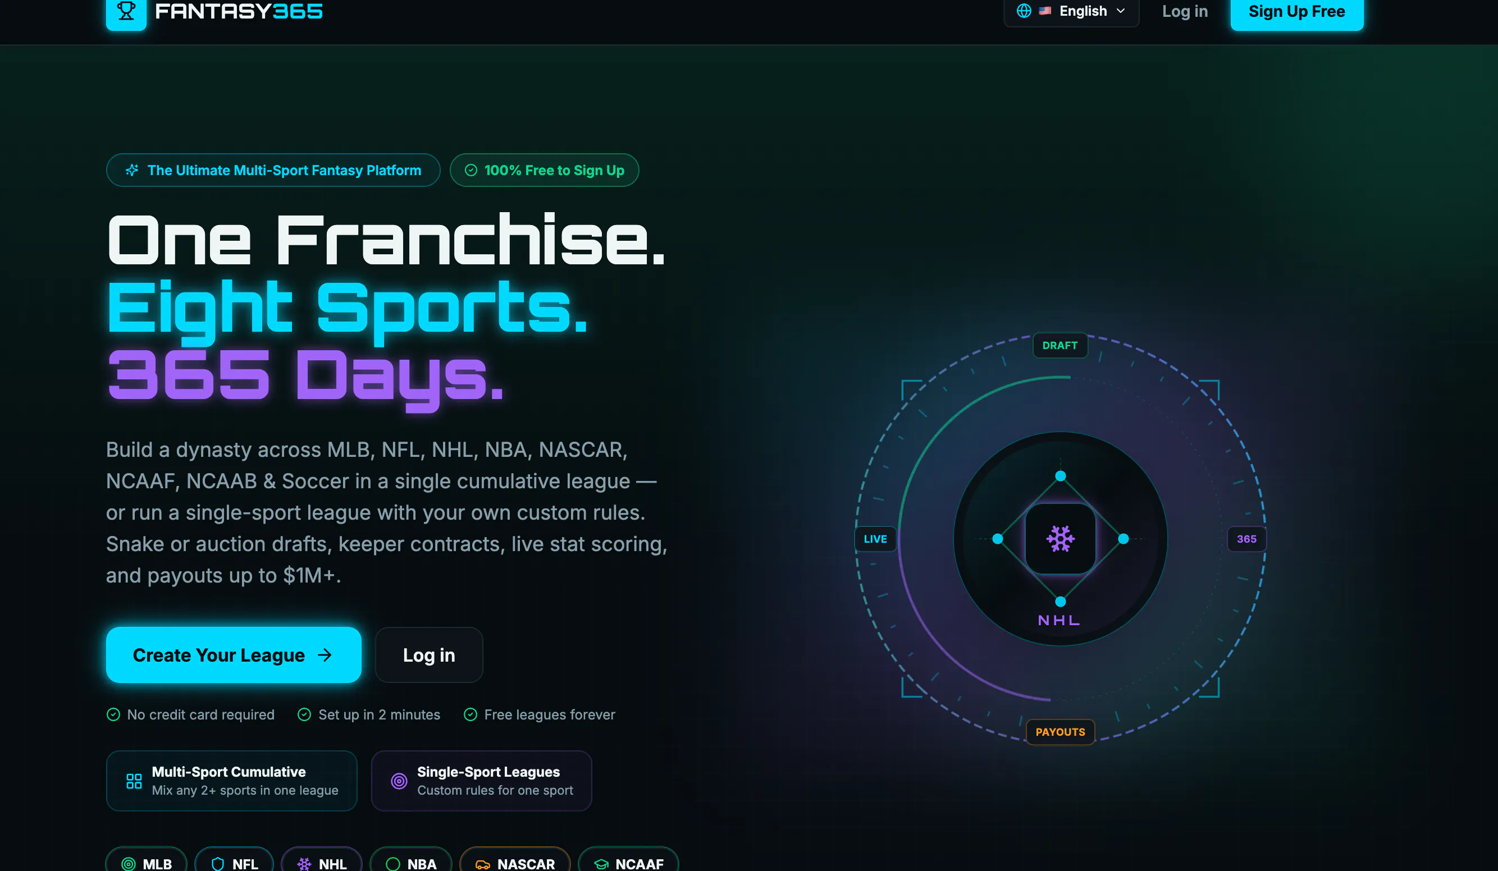Viewport: 1498px width, 871px height.
Task: Click the central snowflake icon in the radar graphic
Action: click(1061, 539)
